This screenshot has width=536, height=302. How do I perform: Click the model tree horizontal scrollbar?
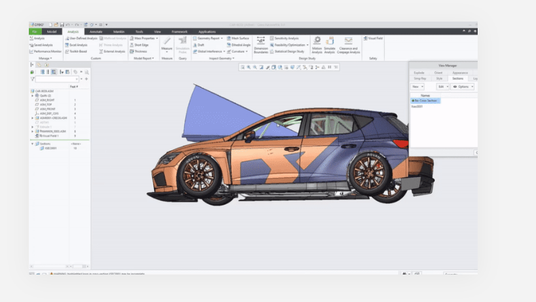49,266
